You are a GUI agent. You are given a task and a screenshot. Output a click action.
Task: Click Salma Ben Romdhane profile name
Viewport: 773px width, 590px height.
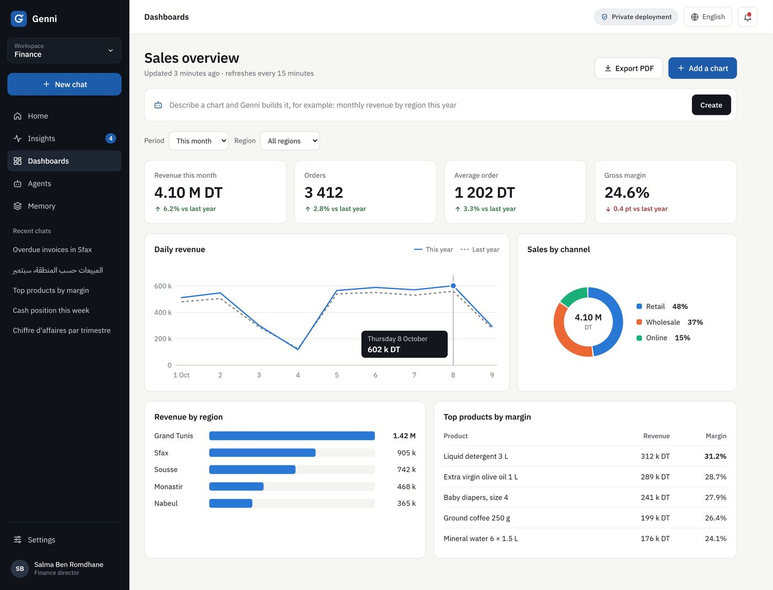click(x=69, y=565)
